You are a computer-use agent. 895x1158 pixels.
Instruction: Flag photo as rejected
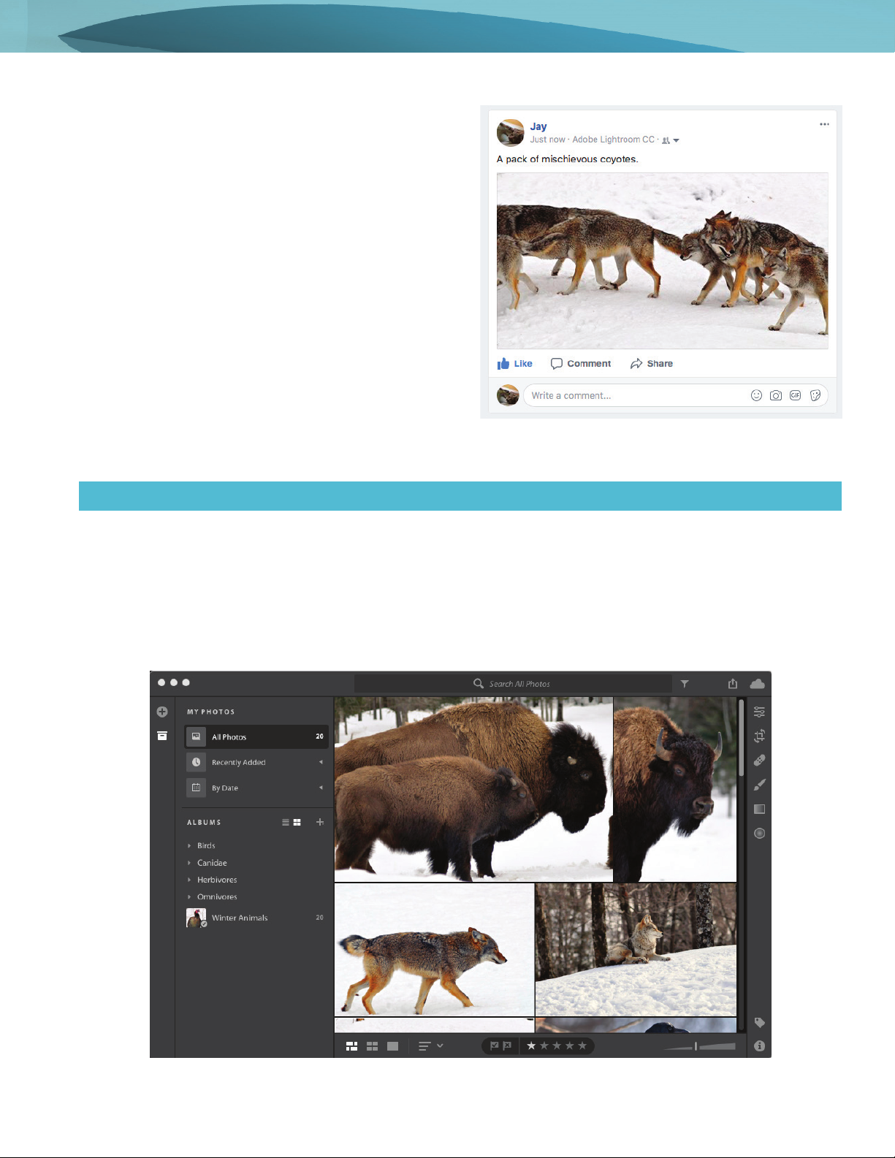507,1045
